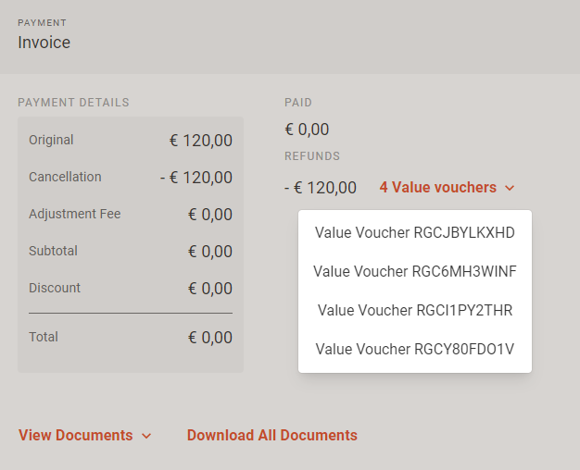Select Value Voucher RGCJBYLKXHD
This screenshot has height=470, width=580.
point(415,233)
